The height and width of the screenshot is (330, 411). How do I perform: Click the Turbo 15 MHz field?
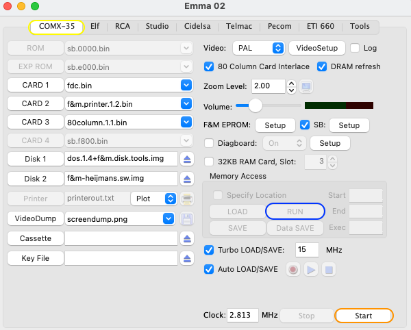[307, 250]
